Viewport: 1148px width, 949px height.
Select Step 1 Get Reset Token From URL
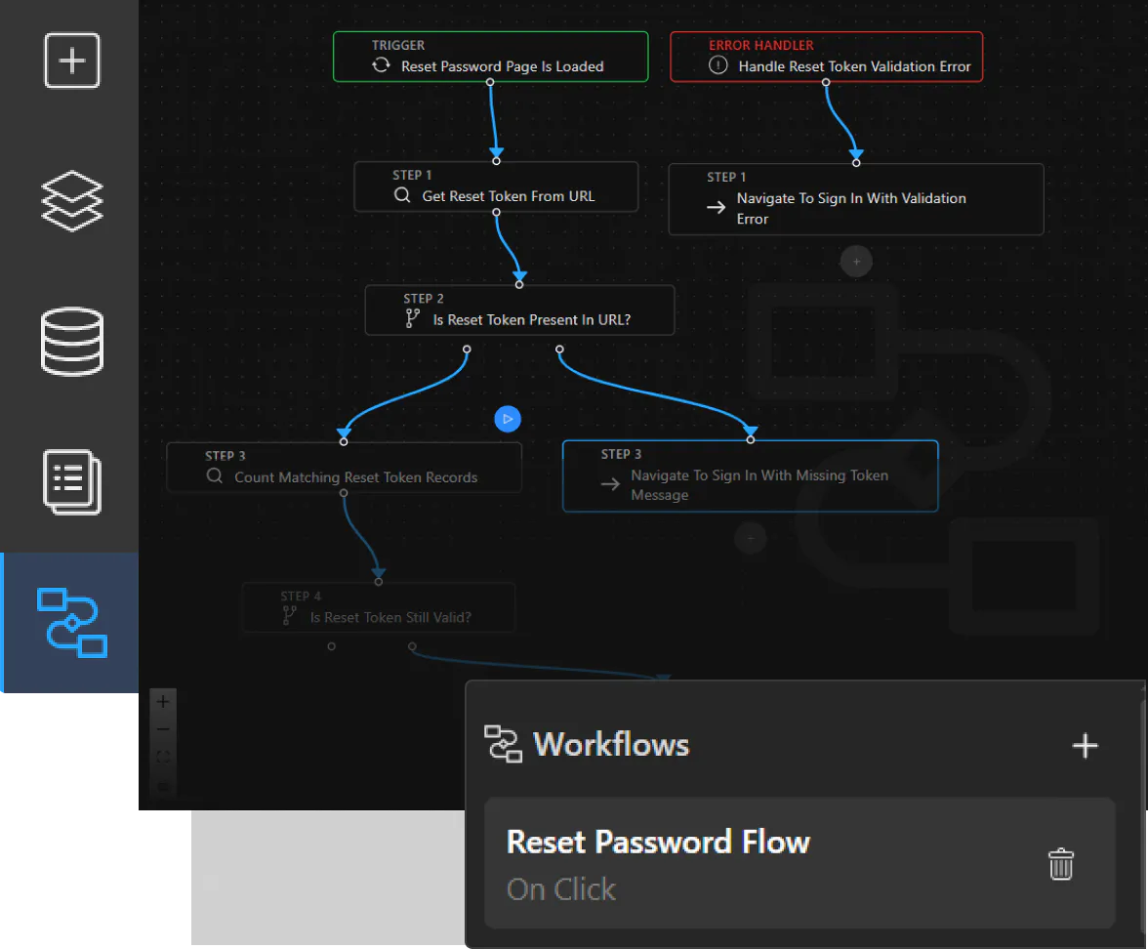pyautogui.click(x=496, y=186)
